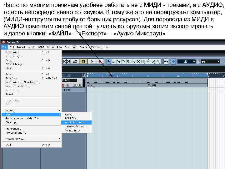Choose Revert in File menu

click(x=32, y=94)
